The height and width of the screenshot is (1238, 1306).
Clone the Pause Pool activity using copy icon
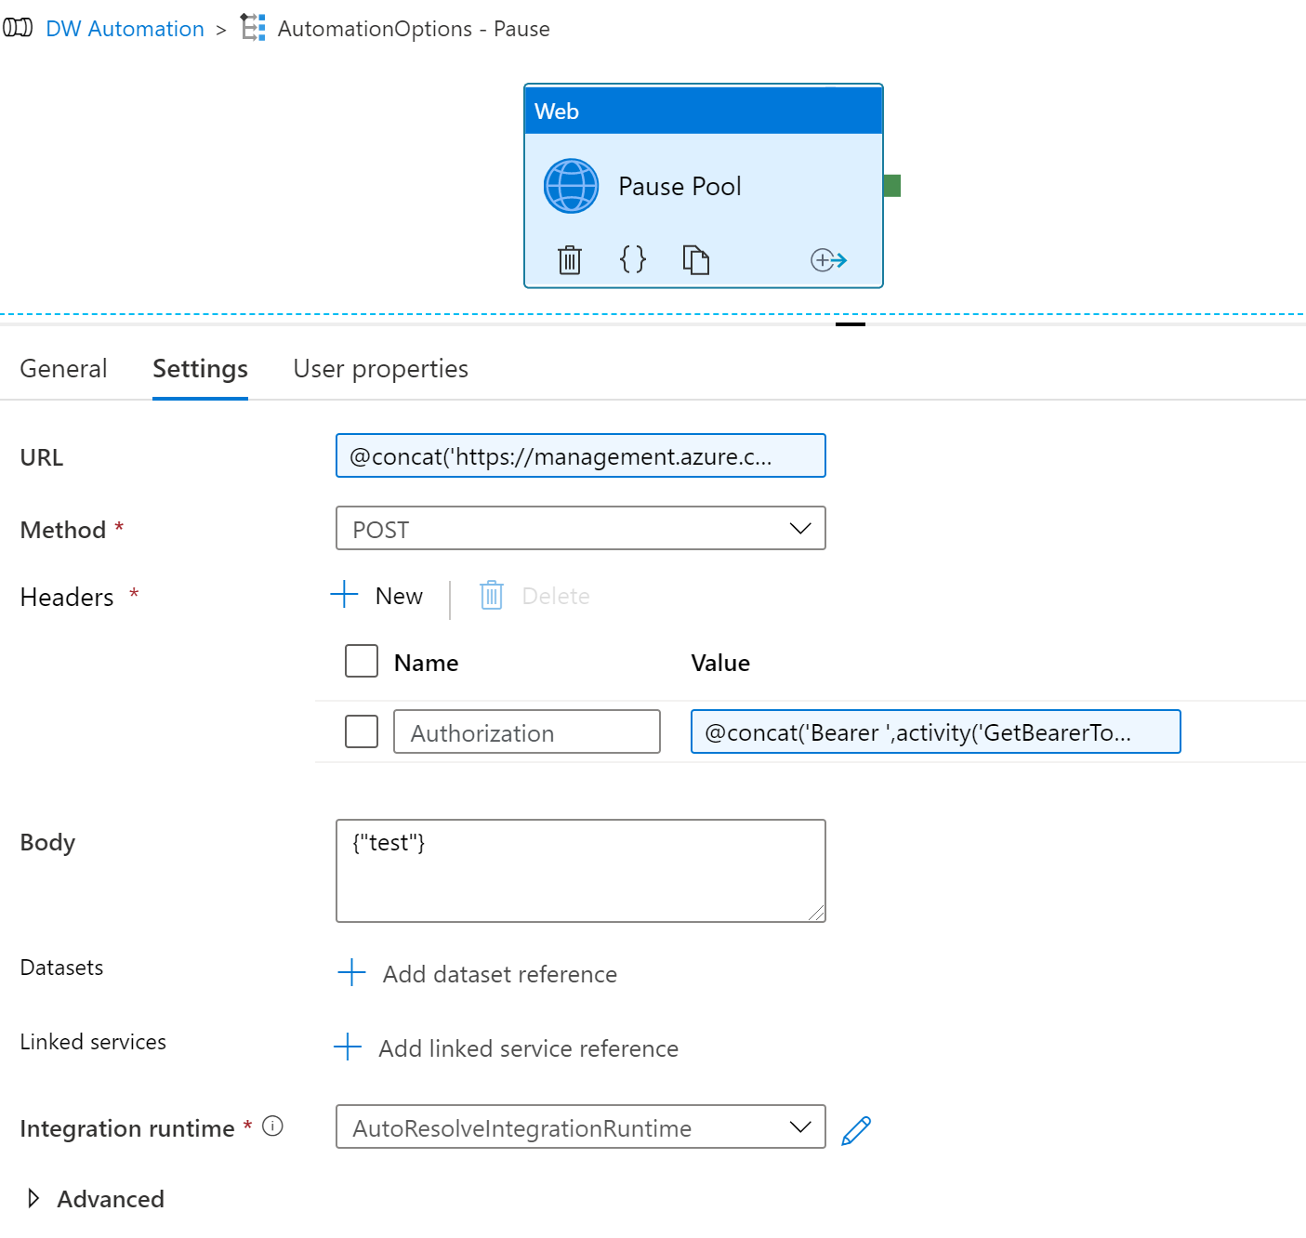coord(697,259)
